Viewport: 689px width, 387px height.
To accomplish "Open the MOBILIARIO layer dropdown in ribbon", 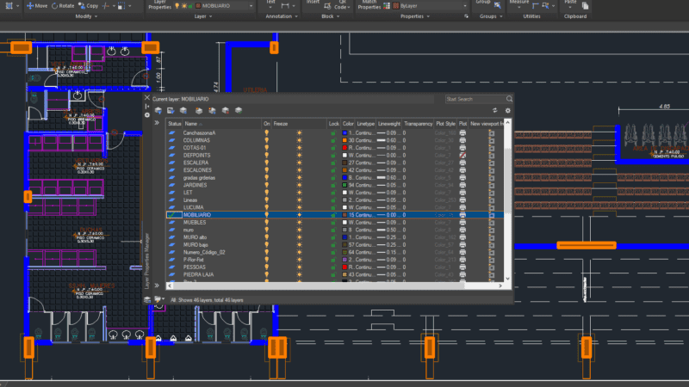I will [x=251, y=6].
